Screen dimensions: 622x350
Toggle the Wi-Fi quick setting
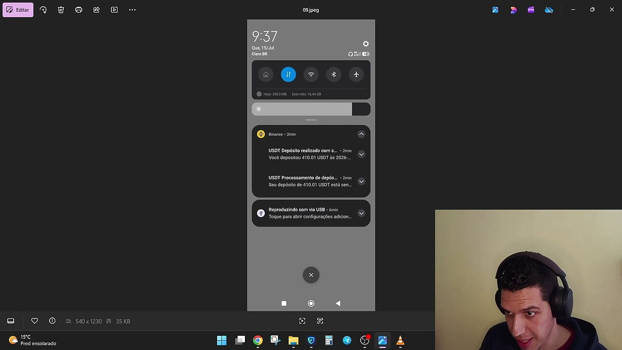click(311, 74)
